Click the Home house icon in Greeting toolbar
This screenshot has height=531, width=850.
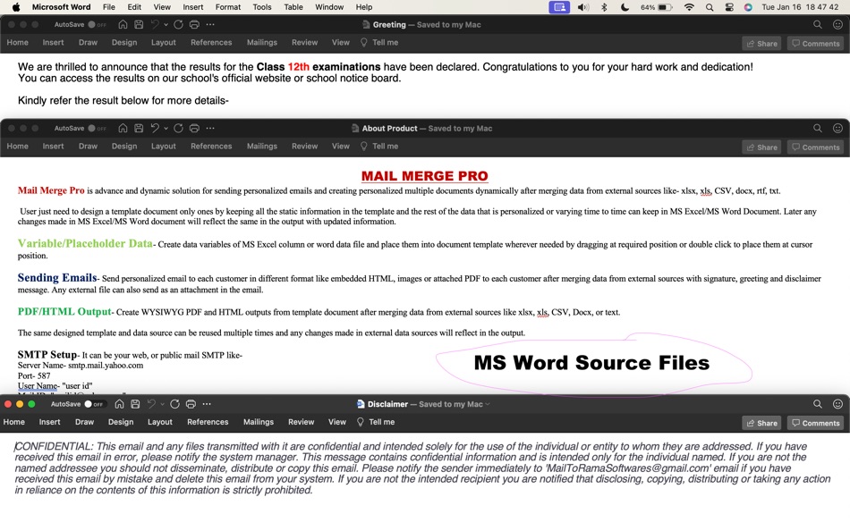123,25
